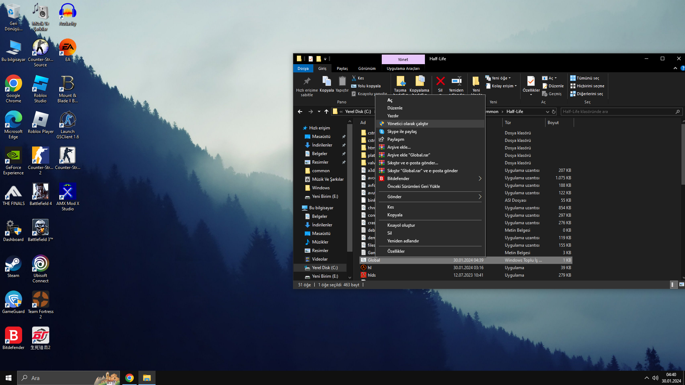
Task: Click the Audacity desktop icon
Action: click(67, 12)
